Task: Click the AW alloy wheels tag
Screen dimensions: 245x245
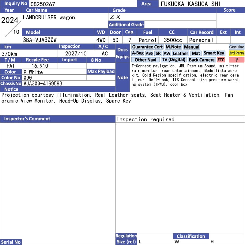Action: (x=167, y=53)
